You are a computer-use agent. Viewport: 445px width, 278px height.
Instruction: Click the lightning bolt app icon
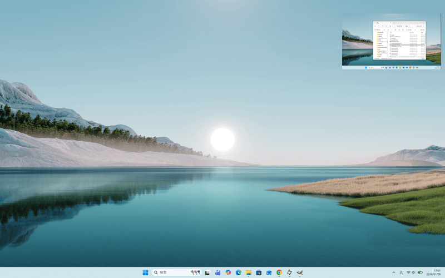pyautogui.click(x=289, y=272)
